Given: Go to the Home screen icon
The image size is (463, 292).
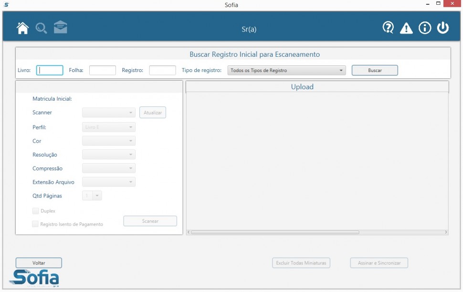Looking at the screenshot, I should click(x=22, y=28).
